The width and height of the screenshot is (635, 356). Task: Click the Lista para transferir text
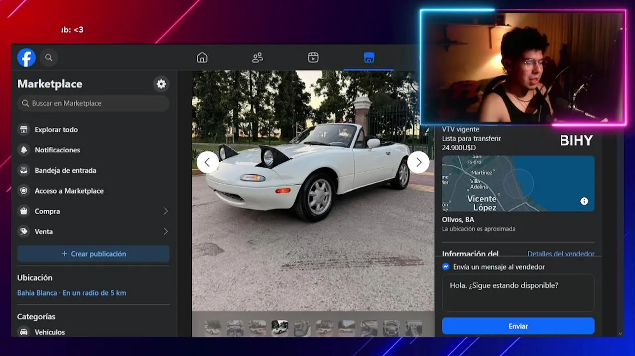click(x=471, y=138)
